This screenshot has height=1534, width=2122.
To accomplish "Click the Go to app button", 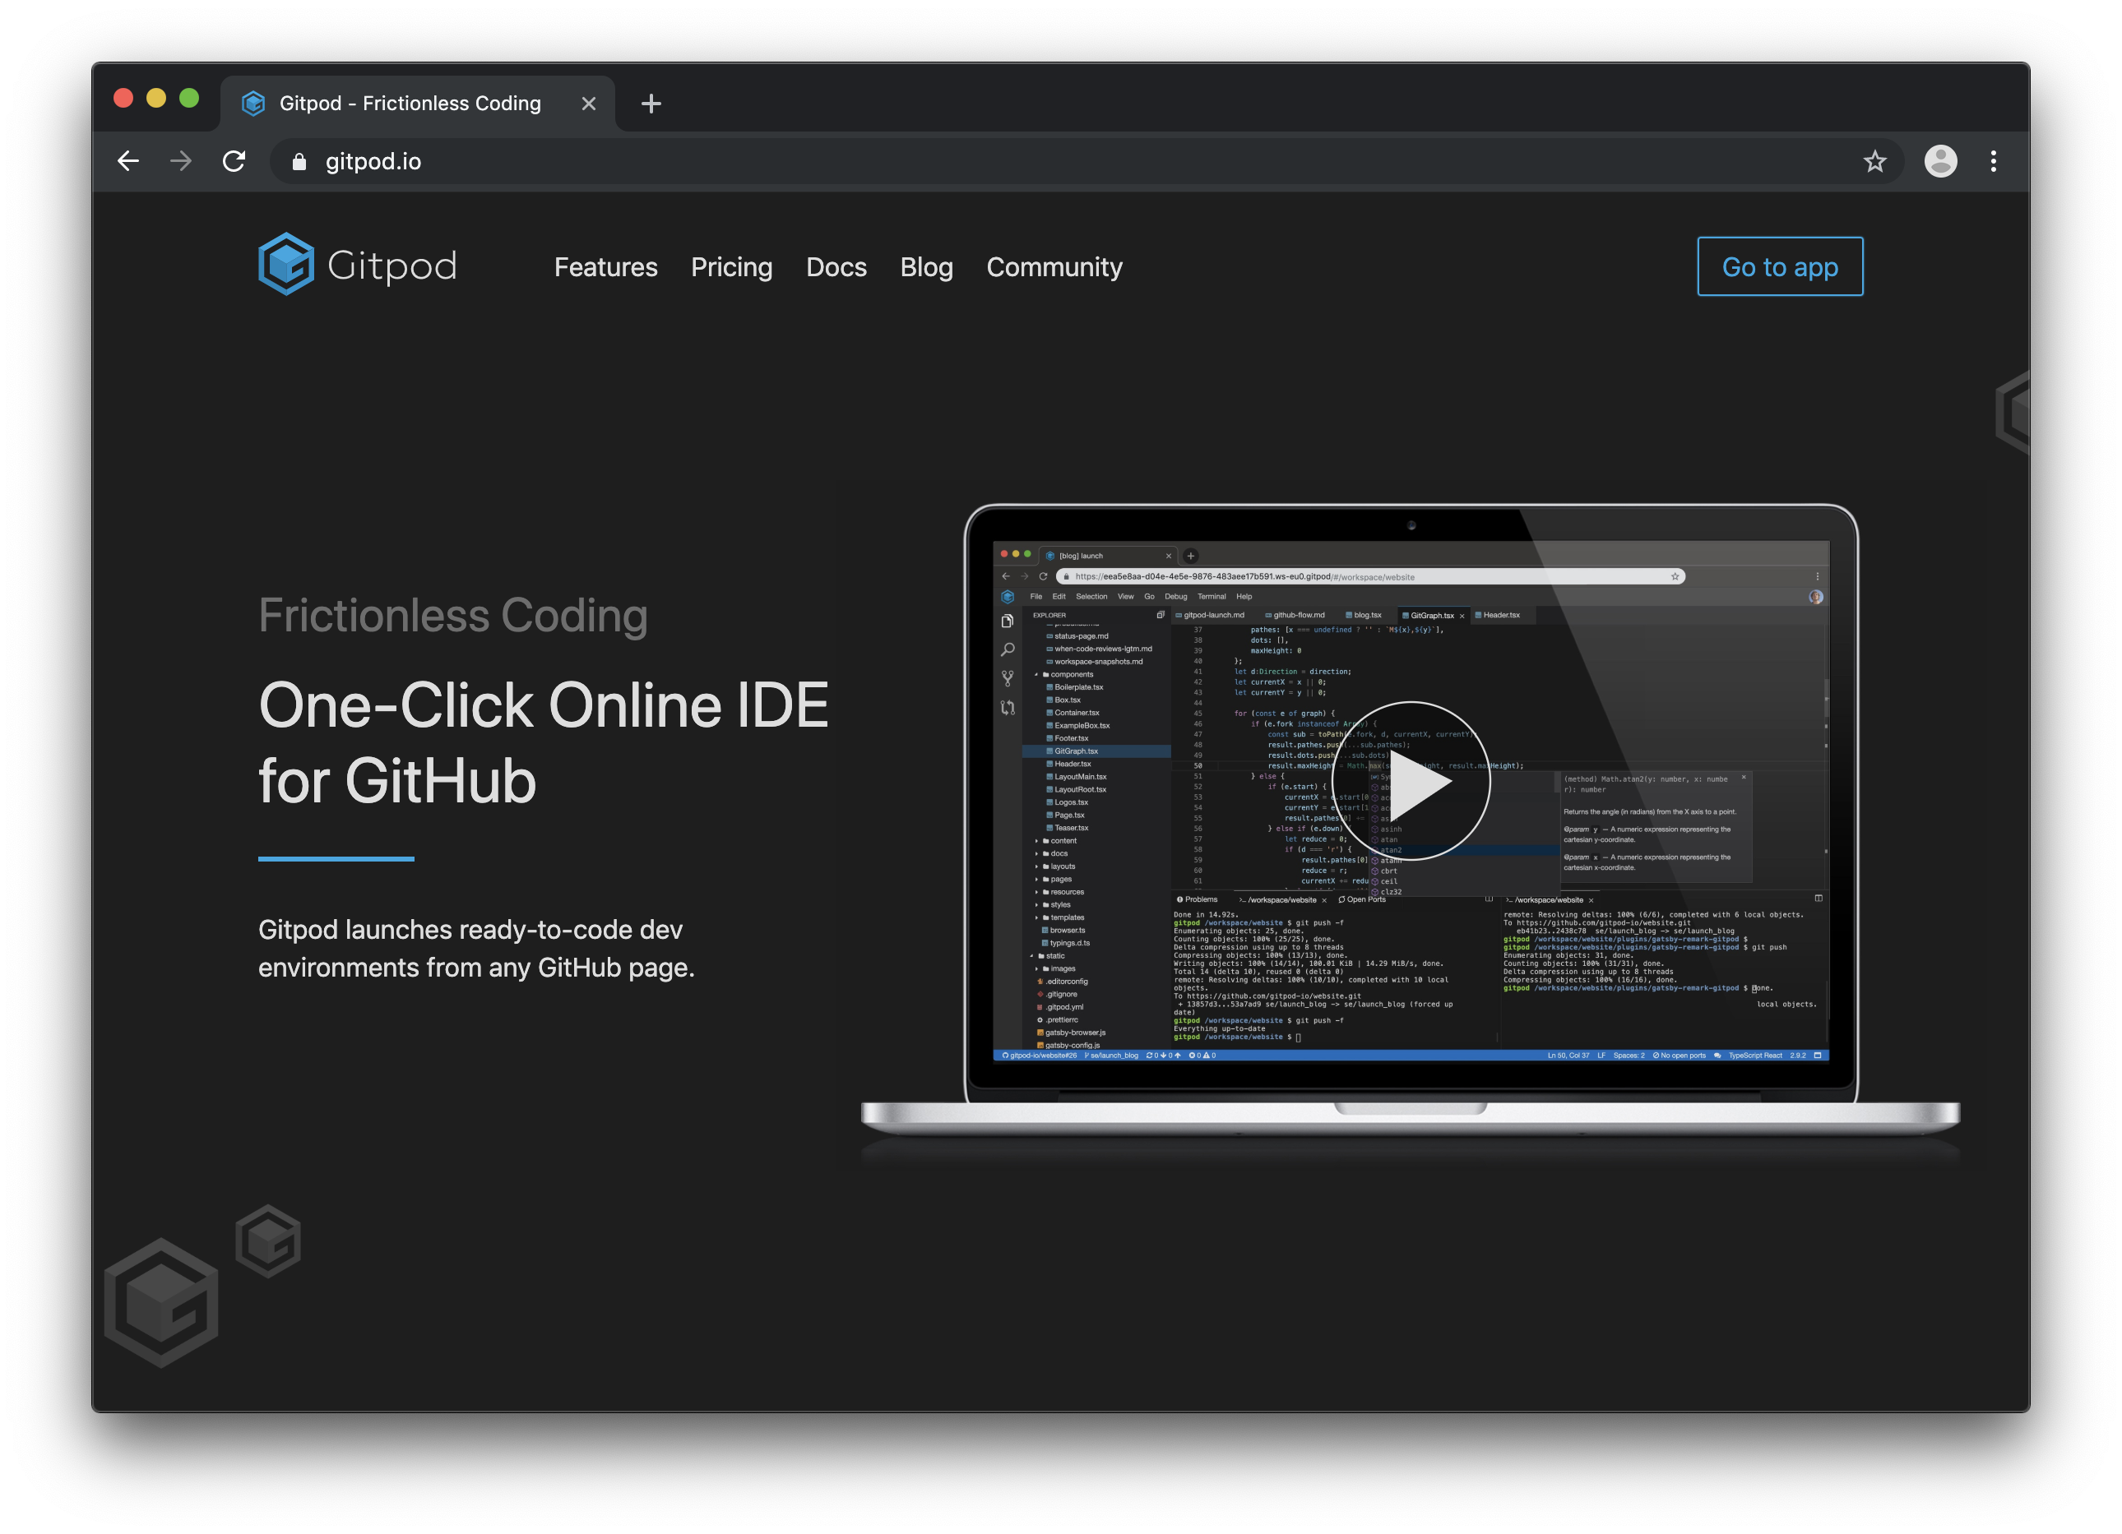I will 1780,266.
